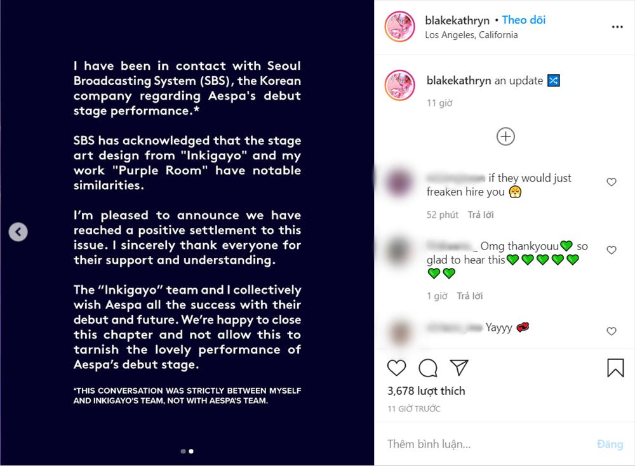Open the three-dot more options menu

(617, 27)
